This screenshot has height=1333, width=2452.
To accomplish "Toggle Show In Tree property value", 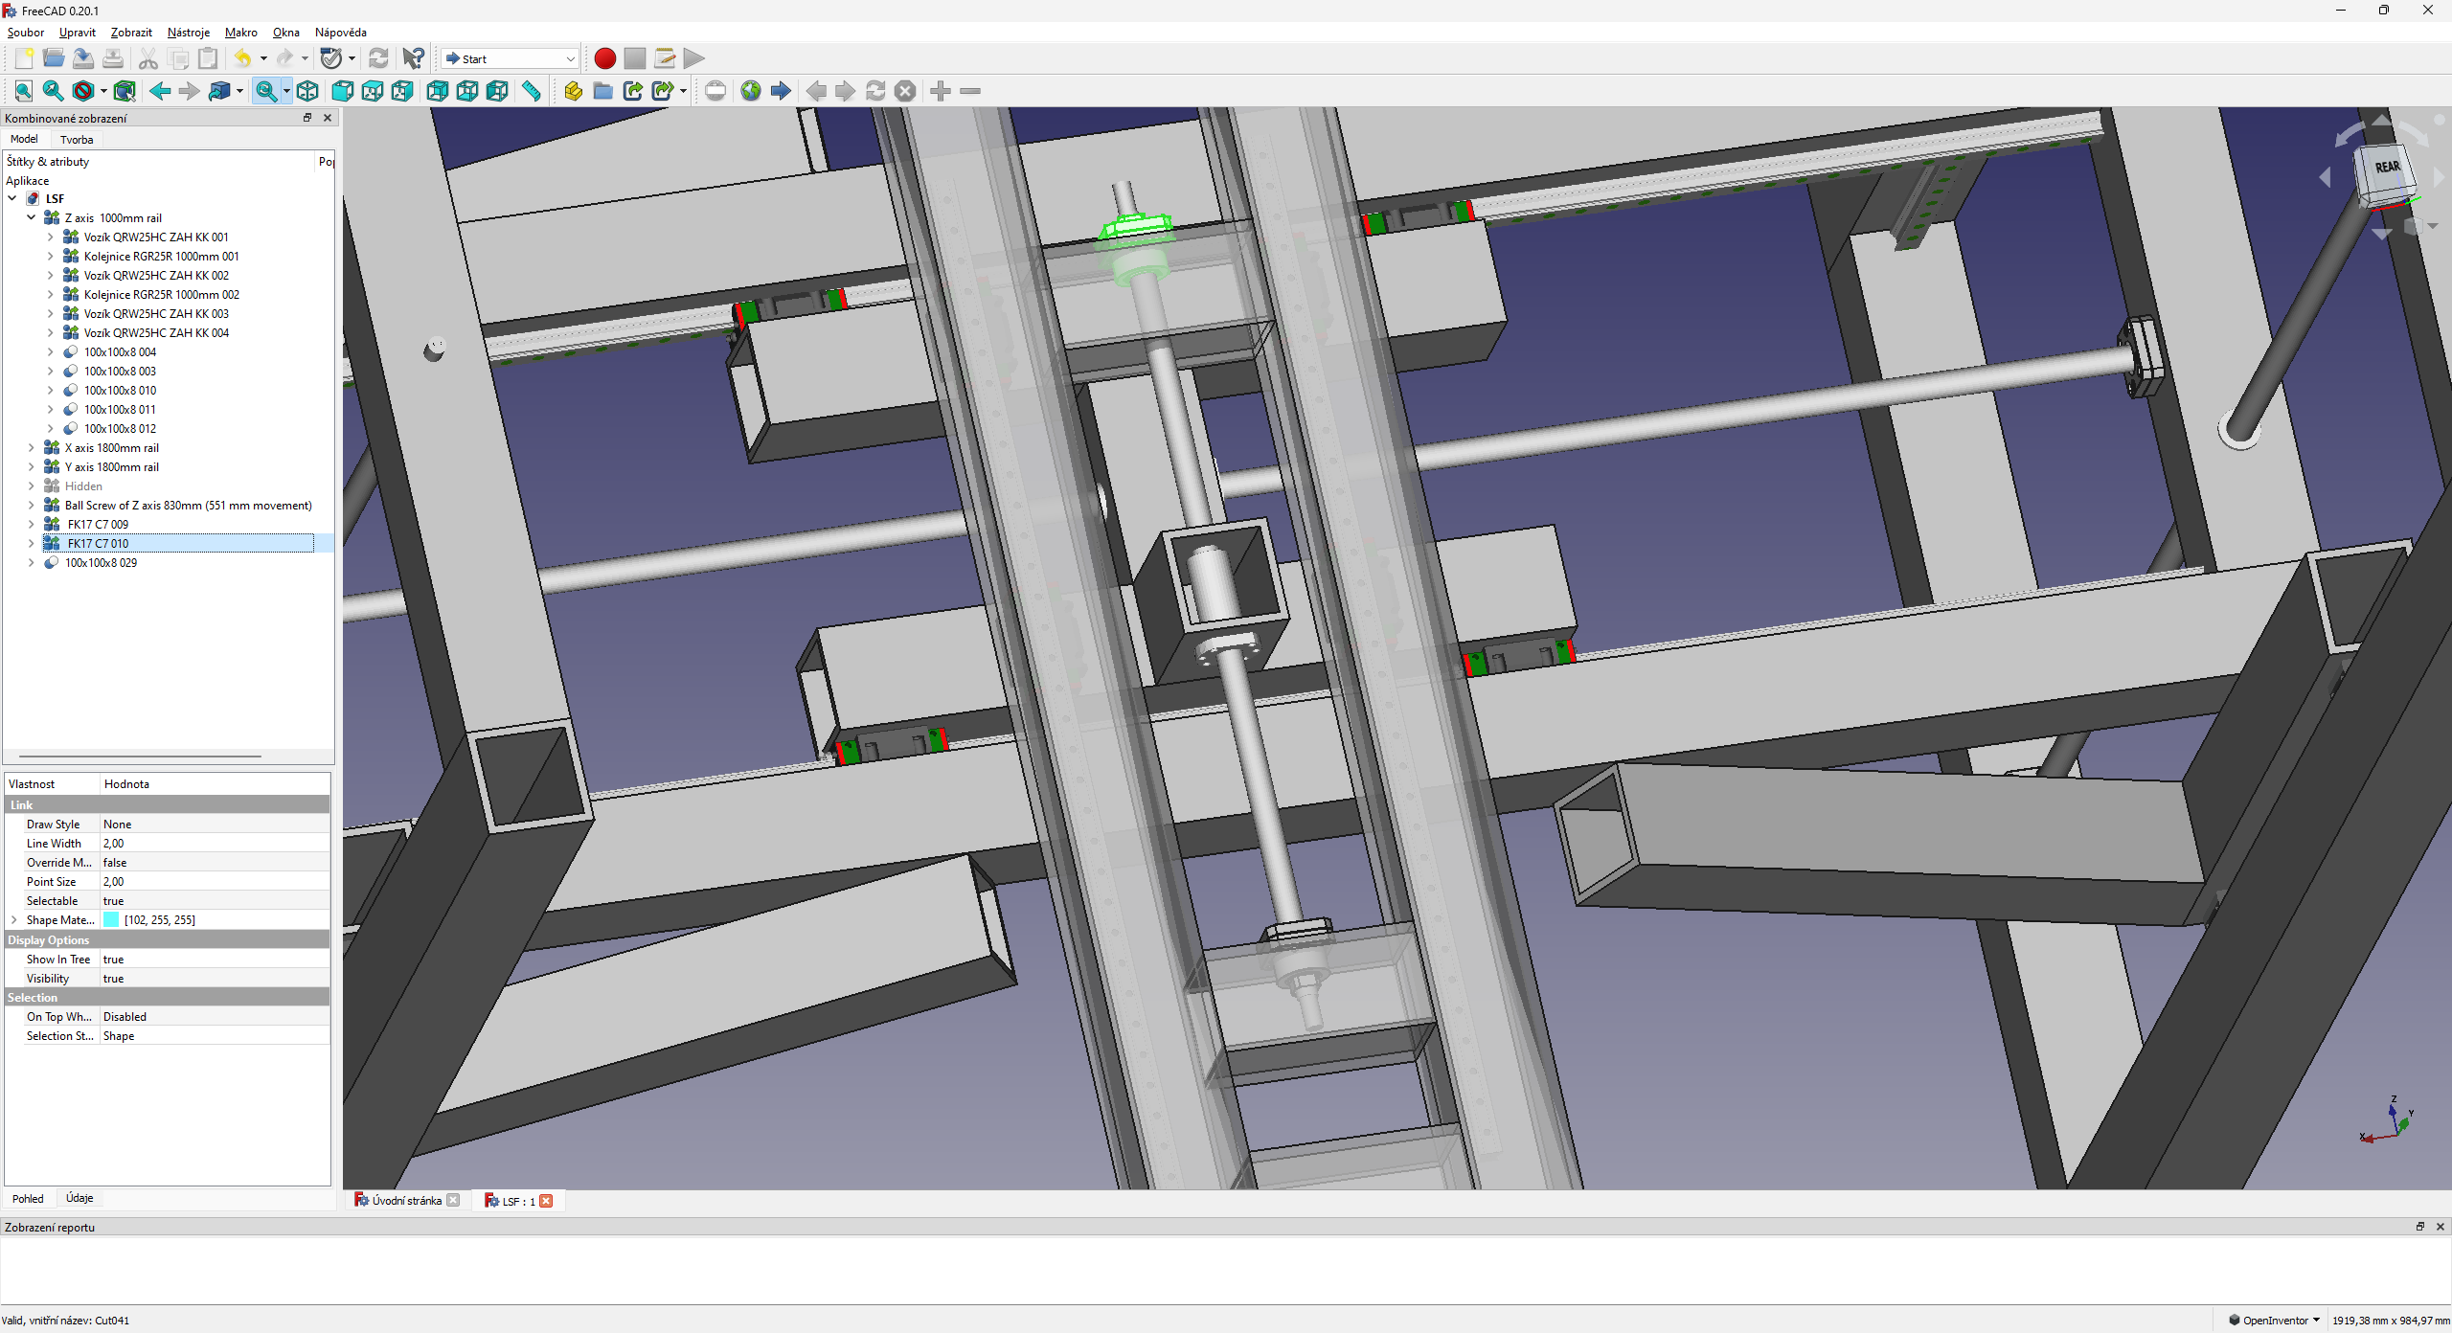I will [113, 960].
